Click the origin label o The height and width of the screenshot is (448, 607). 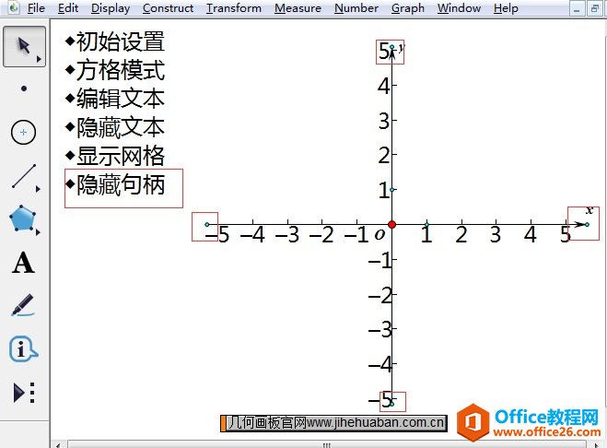pyautogui.click(x=379, y=234)
